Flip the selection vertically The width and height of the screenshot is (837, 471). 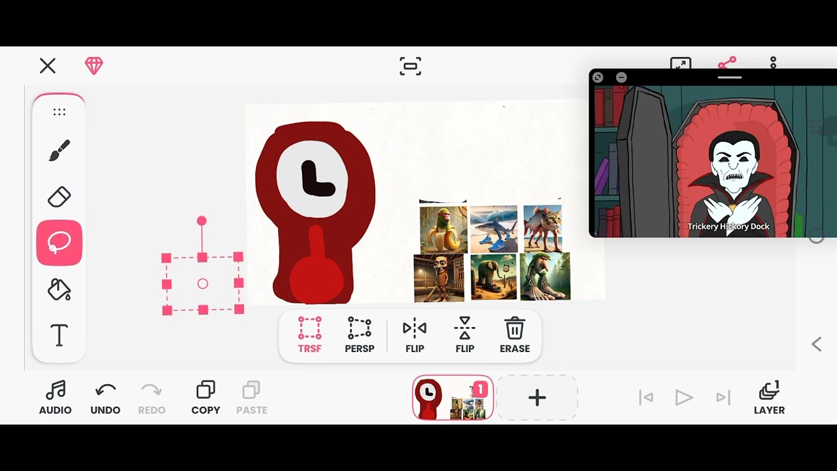tap(465, 335)
